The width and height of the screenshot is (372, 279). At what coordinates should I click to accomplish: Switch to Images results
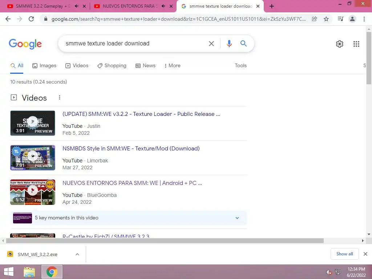point(44,66)
